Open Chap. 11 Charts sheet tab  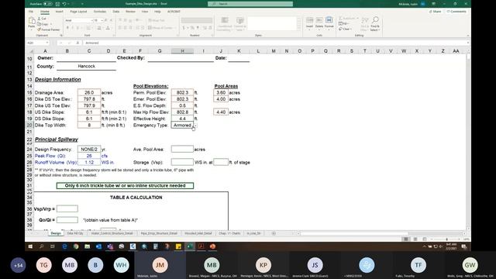click(x=229, y=233)
